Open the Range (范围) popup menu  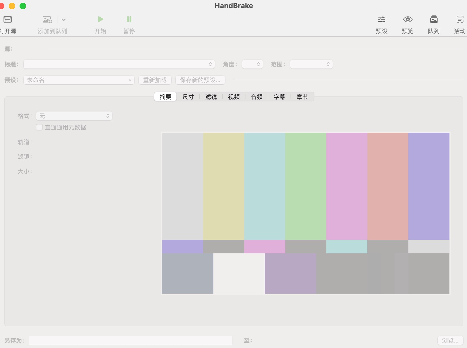click(311, 64)
